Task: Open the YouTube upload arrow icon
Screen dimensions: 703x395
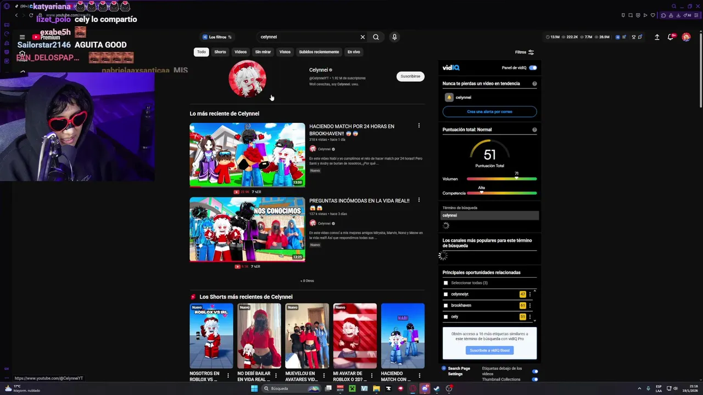Action: tap(657, 37)
